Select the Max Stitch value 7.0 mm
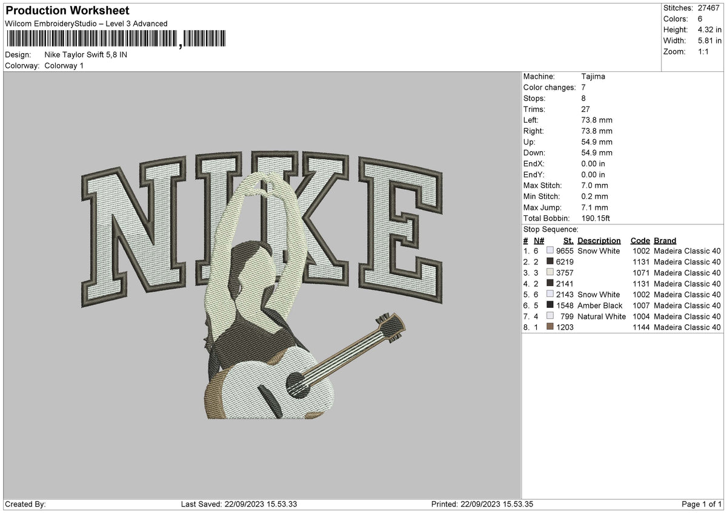The height and width of the screenshot is (513, 727). tap(594, 185)
